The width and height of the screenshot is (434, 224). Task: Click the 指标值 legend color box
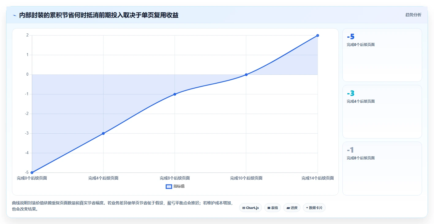(169, 186)
